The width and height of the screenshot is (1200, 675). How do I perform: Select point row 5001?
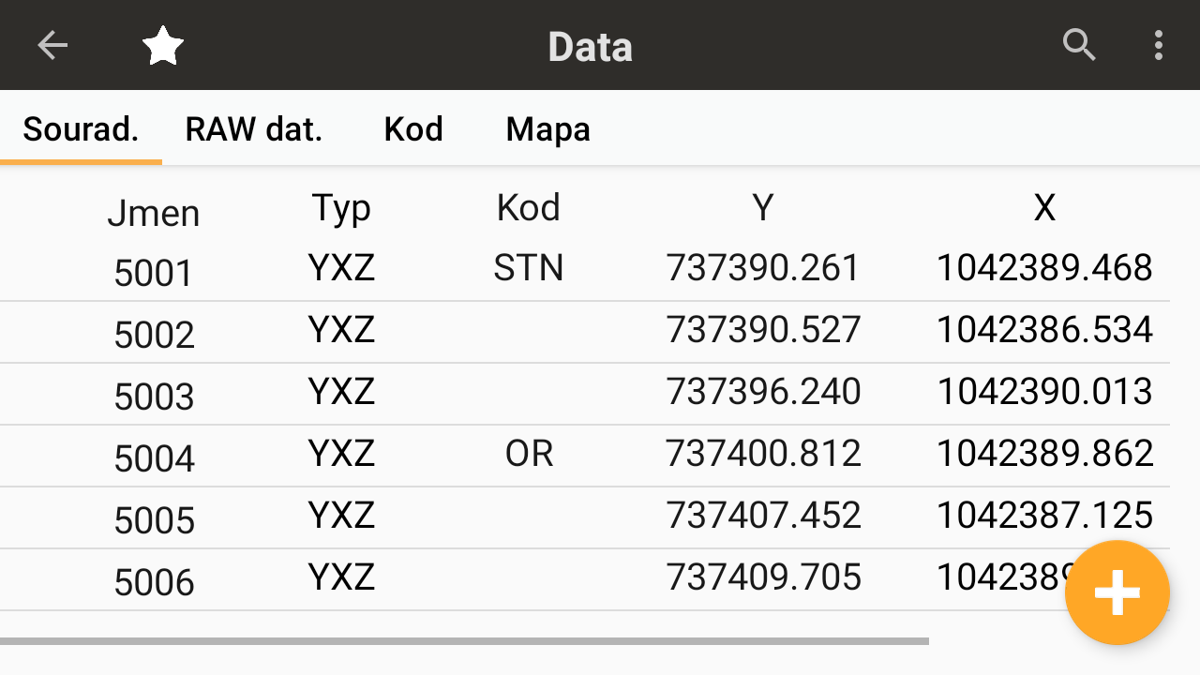click(x=155, y=273)
